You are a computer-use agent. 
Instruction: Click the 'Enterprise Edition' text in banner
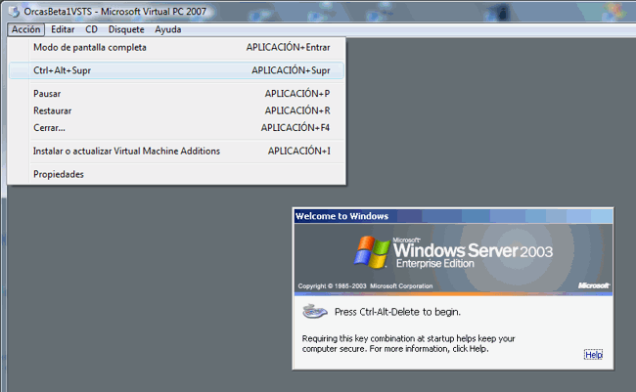(x=434, y=264)
